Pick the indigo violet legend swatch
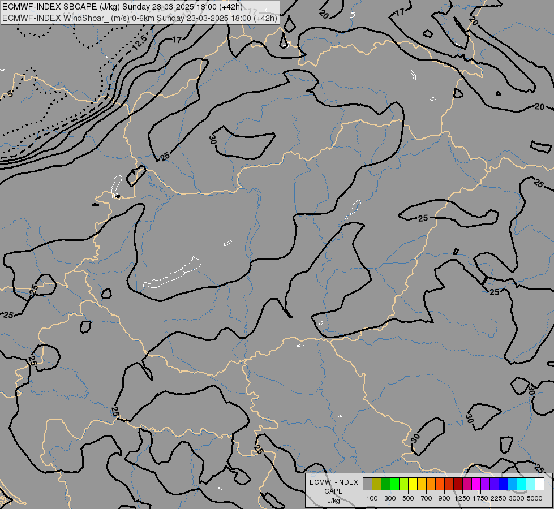 [x=495, y=484]
